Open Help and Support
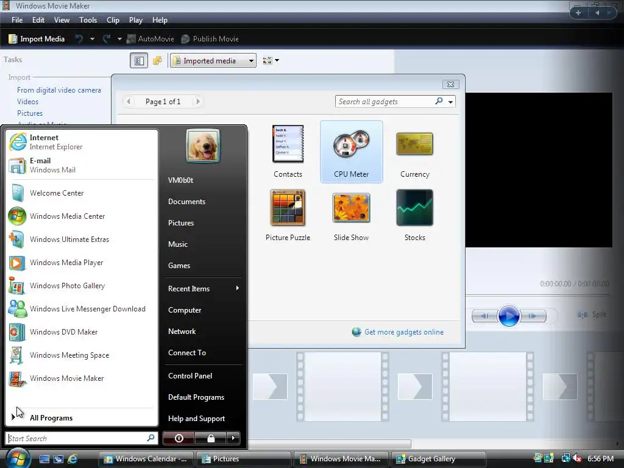 (x=196, y=418)
